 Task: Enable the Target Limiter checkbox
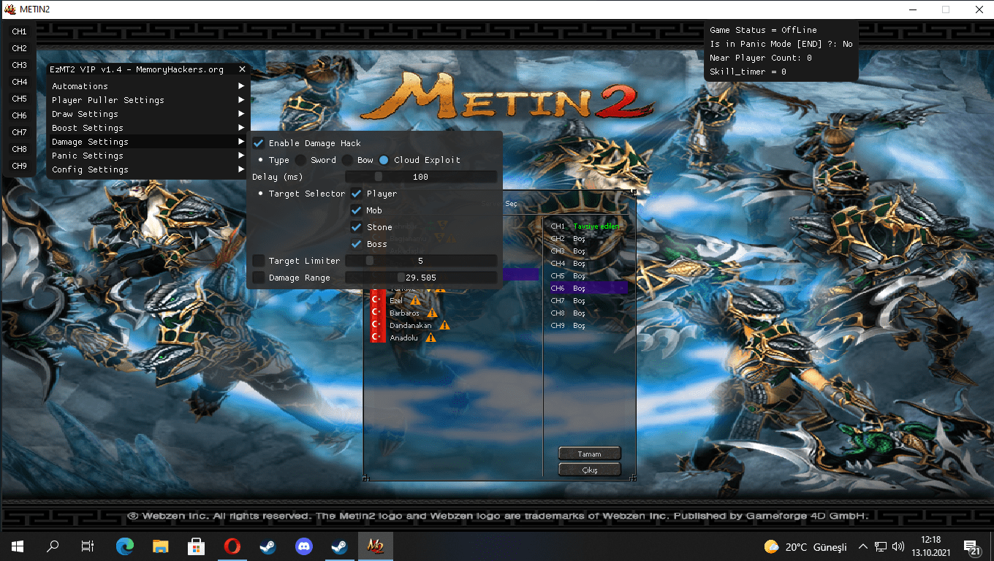pos(258,261)
